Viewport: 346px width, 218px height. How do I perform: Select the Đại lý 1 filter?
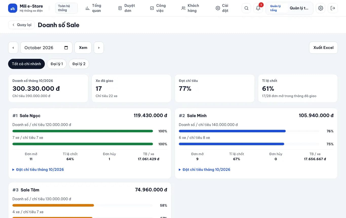[x=57, y=64]
